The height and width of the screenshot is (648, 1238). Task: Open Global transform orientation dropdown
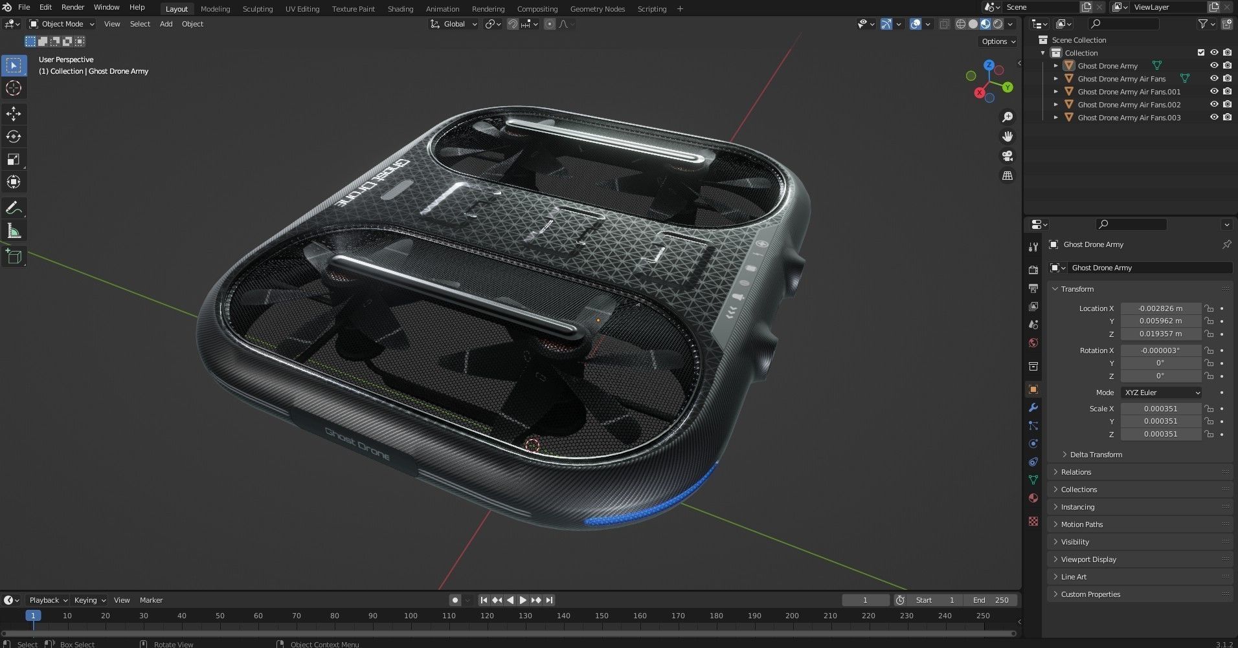tap(454, 24)
